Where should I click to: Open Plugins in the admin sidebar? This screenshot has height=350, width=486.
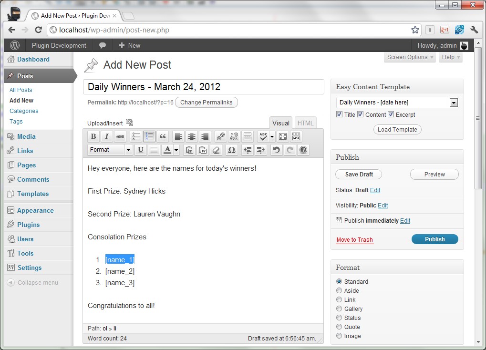coord(28,225)
